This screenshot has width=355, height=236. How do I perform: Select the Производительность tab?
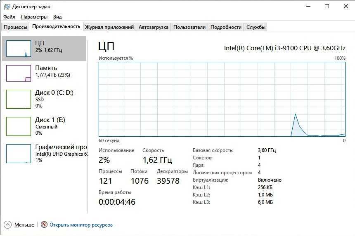[x=56, y=26]
